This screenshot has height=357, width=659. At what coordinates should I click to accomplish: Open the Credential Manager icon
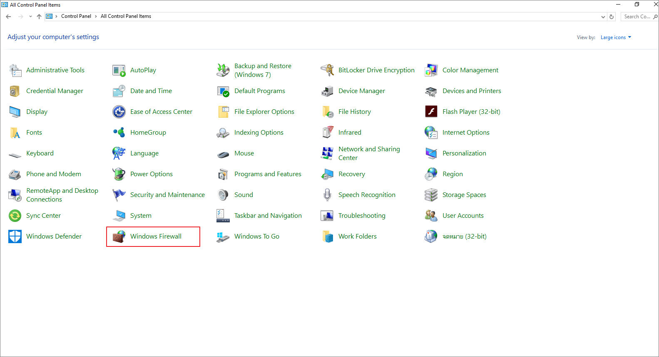(x=15, y=91)
